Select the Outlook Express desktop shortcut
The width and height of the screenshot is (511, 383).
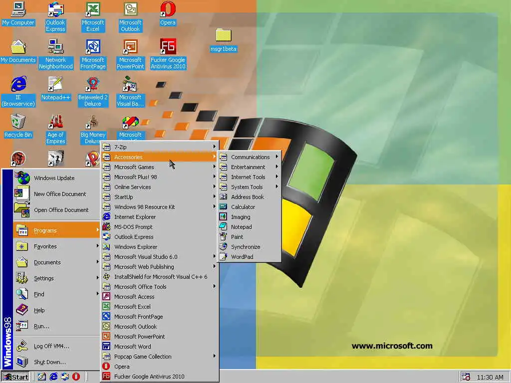(x=55, y=17)
